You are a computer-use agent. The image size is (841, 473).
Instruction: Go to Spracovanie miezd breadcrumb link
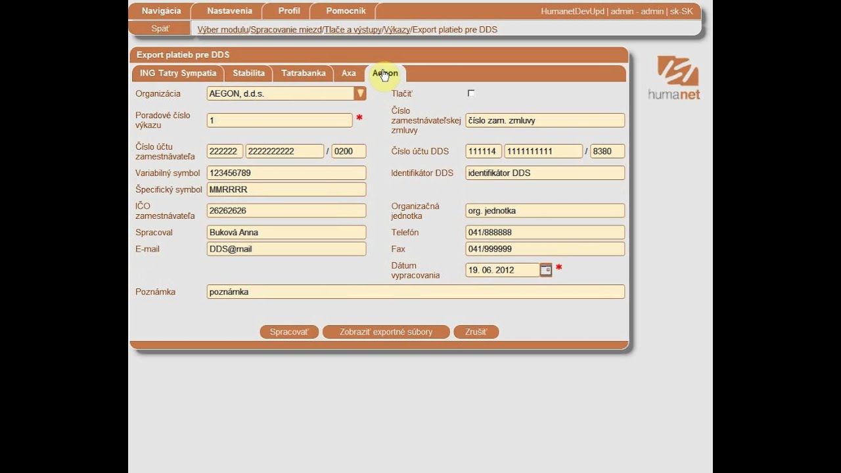click(286, 30)
